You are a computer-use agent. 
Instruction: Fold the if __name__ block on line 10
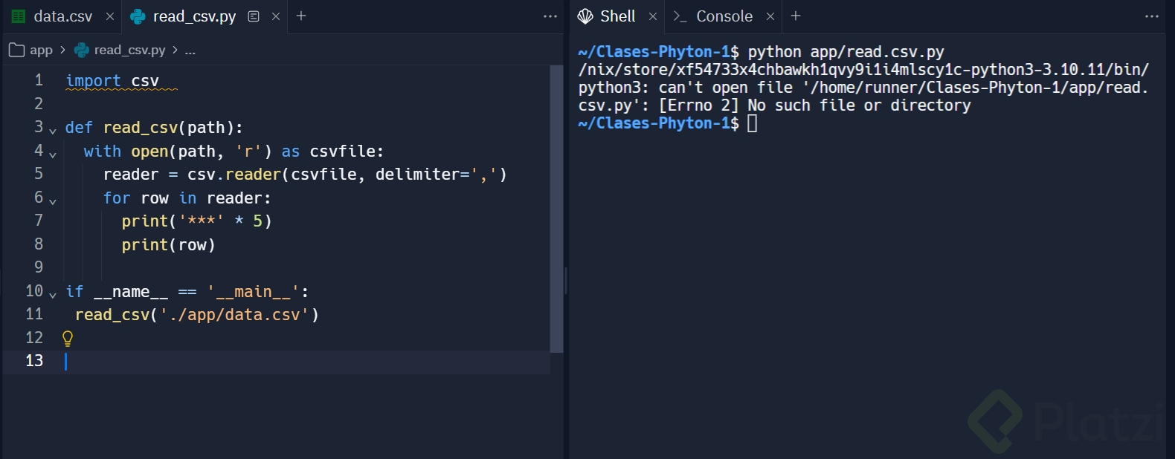click(53, 295)
